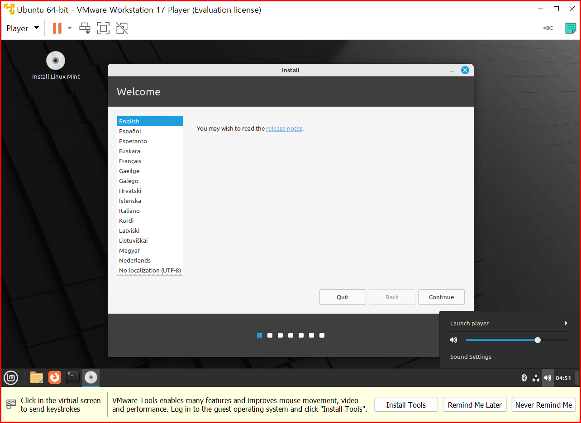Viewport: 581px width, 423px height.
Task: Open the Install Linux Mint desktop icon
Action: [56, 66]
